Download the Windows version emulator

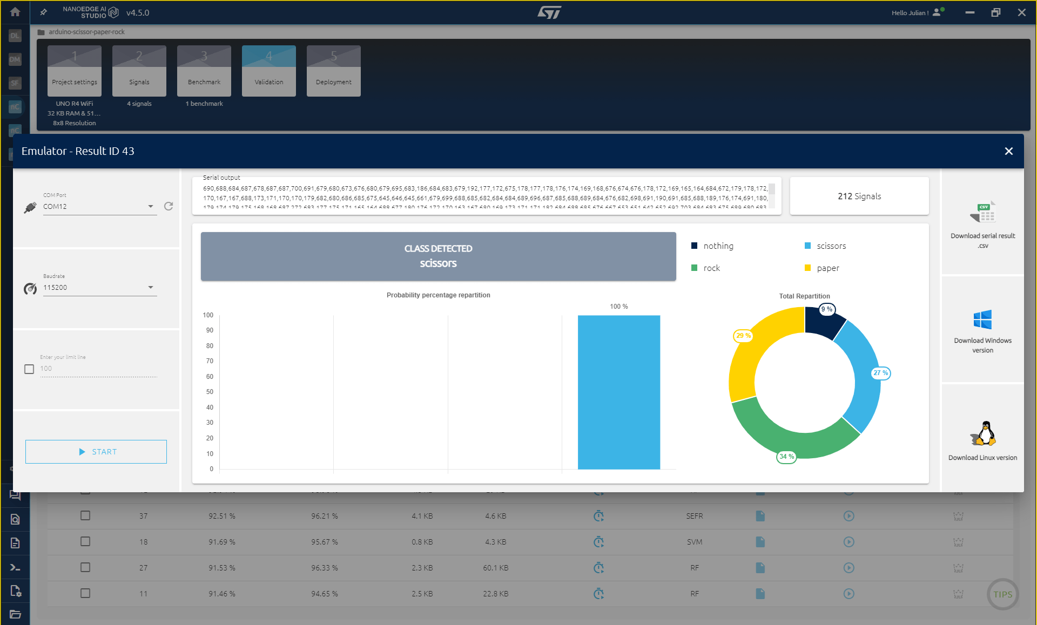982,330
